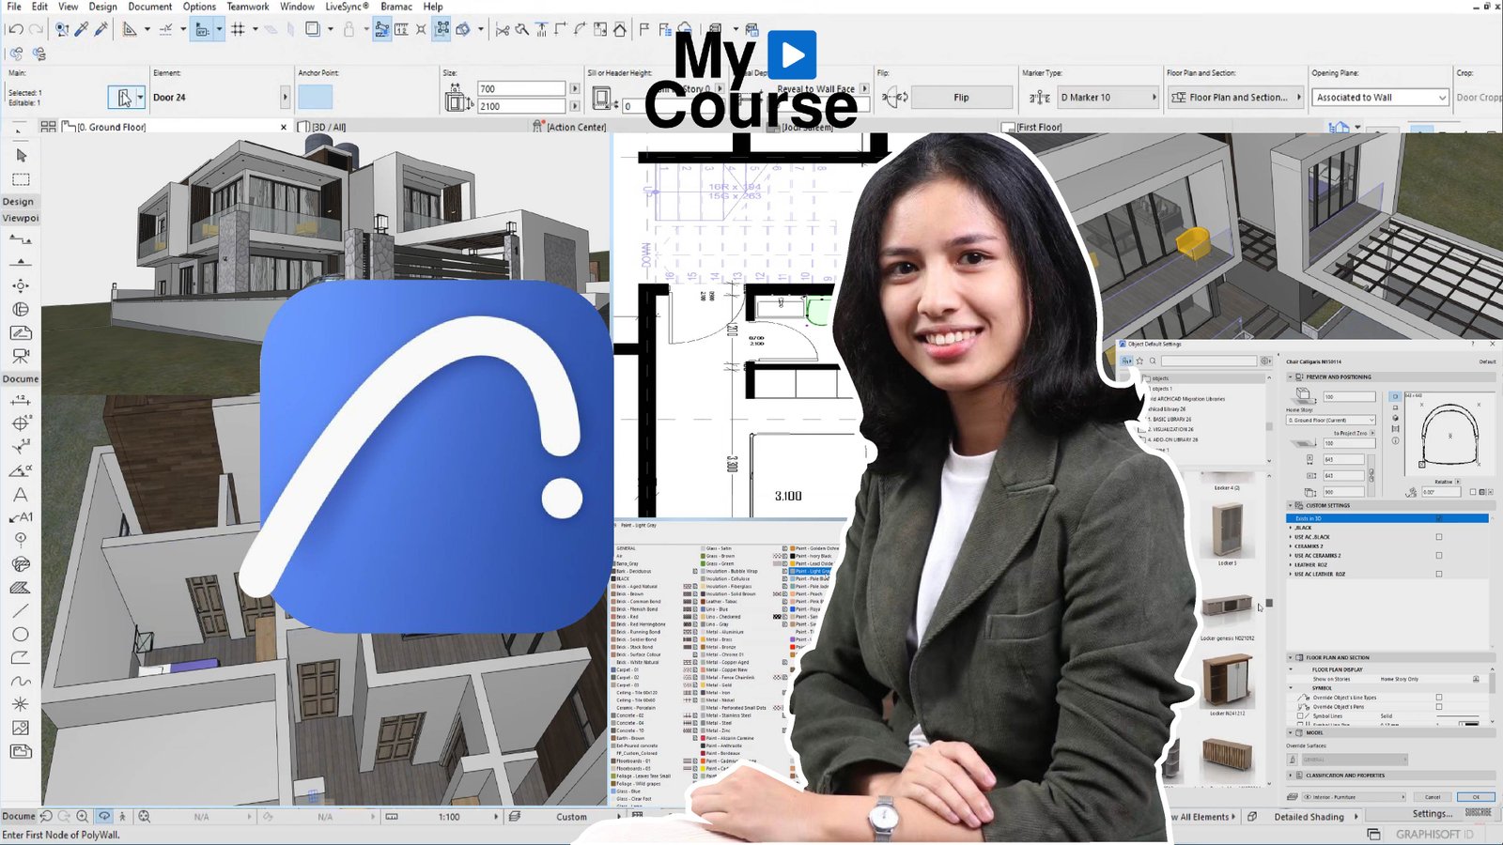The width and height of the screenshot is (1503, 845).
Task: Pick the Text tool in the toolbox
Action: (x=20, y=494)
